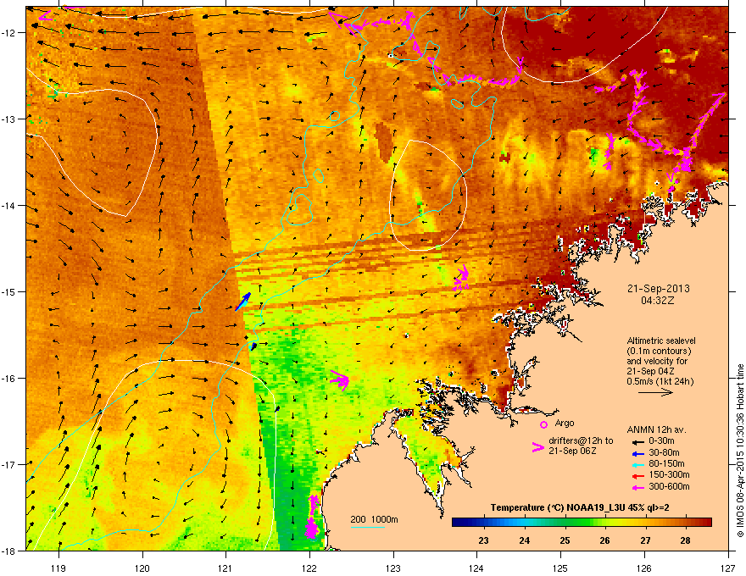The image size is (746, 576).
Task: Click the 'Argo' legend label
Action: coord(565,423)
